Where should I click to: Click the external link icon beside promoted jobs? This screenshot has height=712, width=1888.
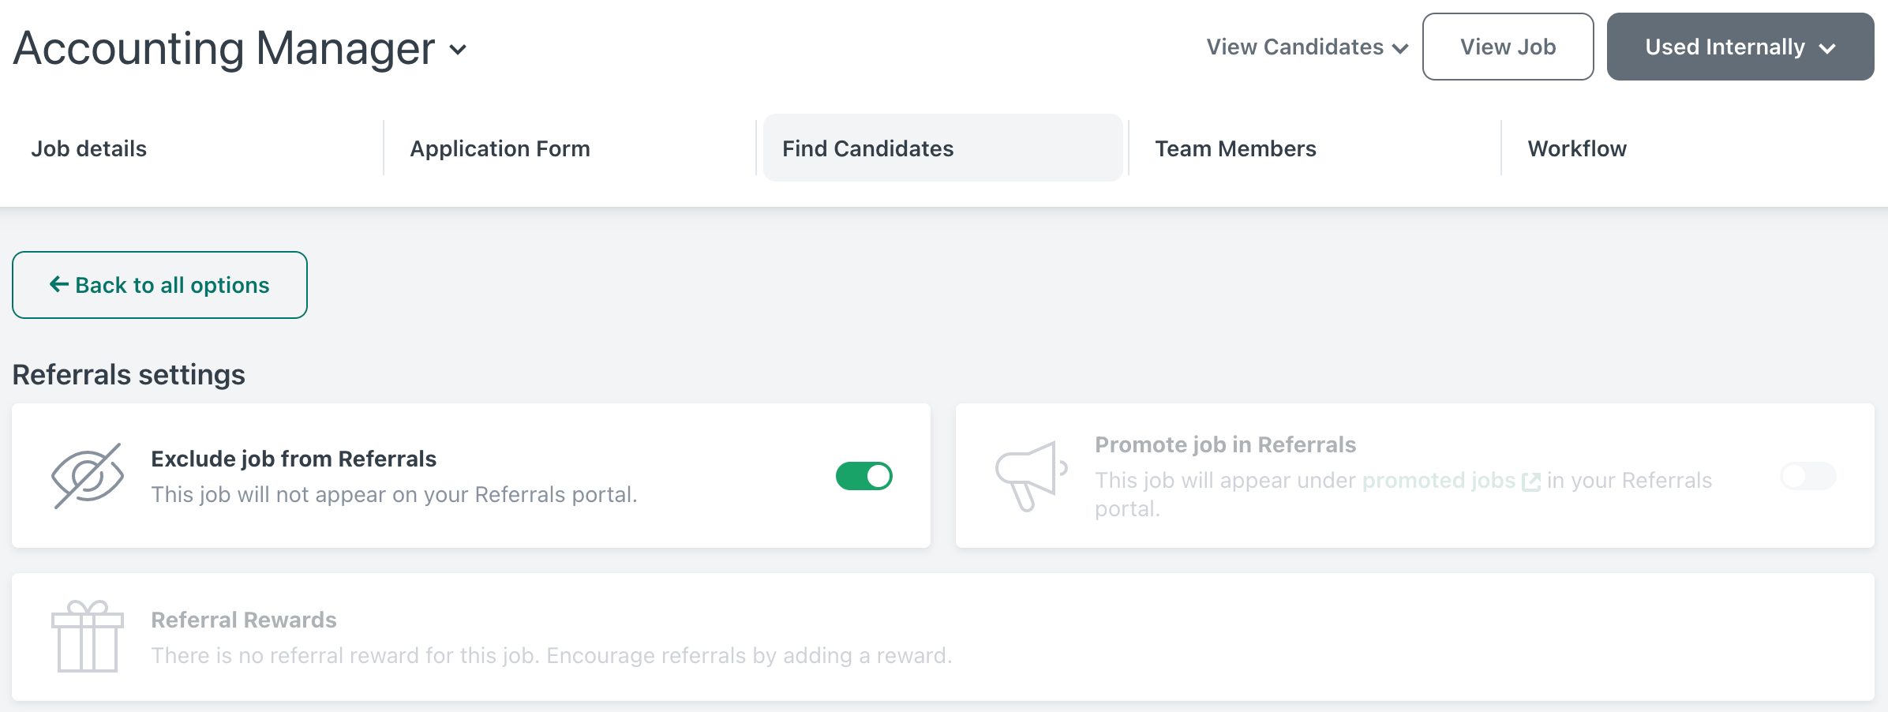coord(1530,482)
